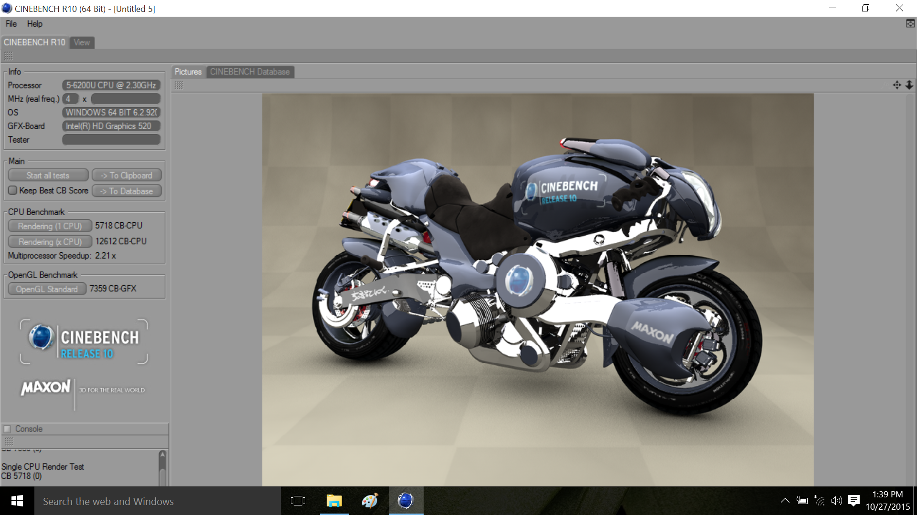
Task: Click the Pictures panel grip handle icon
Action: tap(179, 85)
